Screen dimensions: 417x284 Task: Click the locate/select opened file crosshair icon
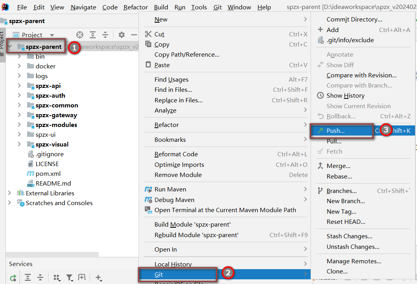(80, 35)
